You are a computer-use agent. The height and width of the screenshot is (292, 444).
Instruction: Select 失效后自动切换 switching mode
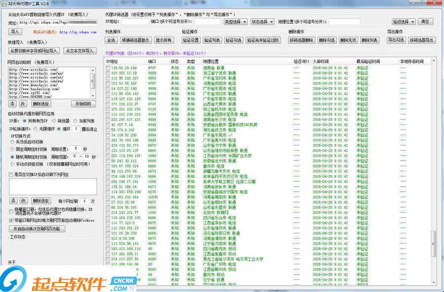click(x=12, y=142)
